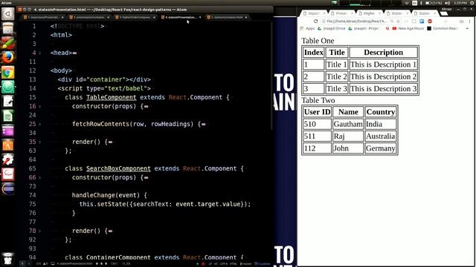
Task: Open the Quora bookmark icon
Action: tap(387, 28)
